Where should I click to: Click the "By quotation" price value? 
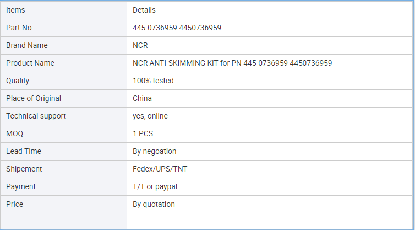click(154, 204)
